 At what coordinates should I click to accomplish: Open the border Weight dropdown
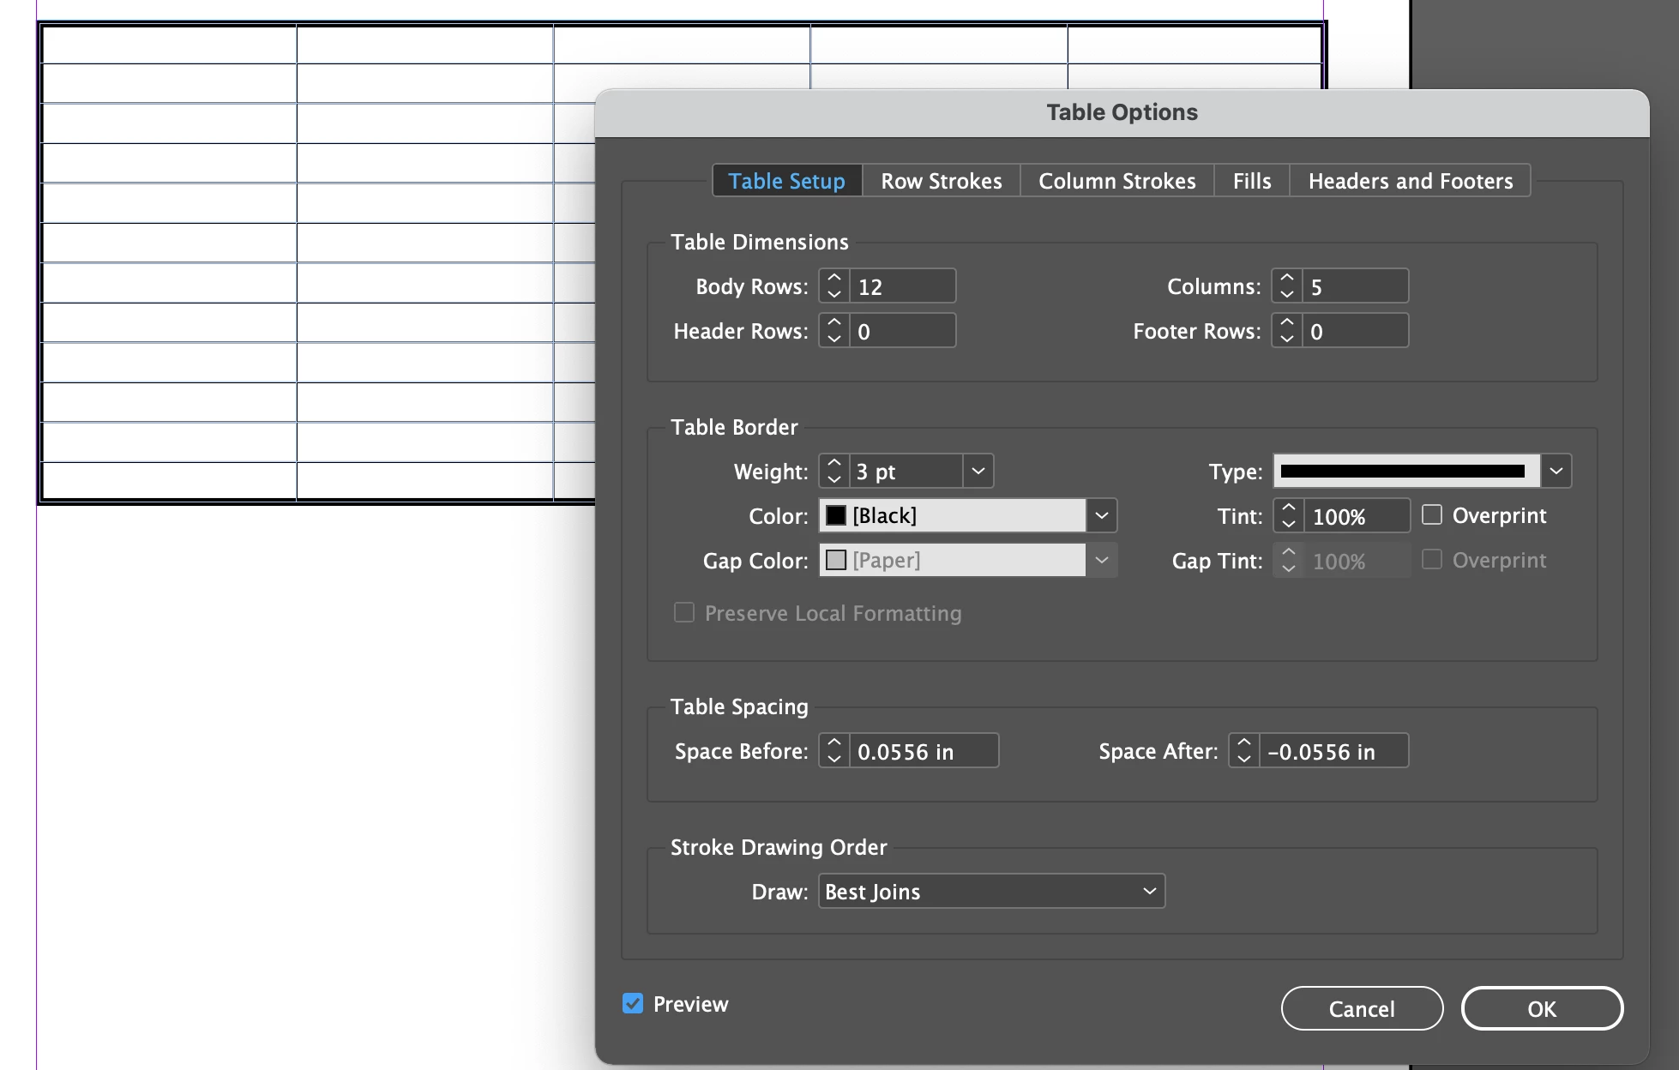[x=978, y=471]
